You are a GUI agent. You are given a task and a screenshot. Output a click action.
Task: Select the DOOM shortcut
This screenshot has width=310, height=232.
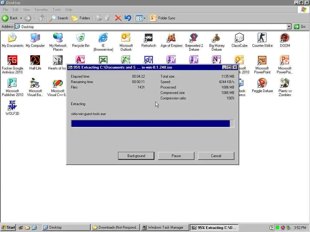click(x=285, y=40)
